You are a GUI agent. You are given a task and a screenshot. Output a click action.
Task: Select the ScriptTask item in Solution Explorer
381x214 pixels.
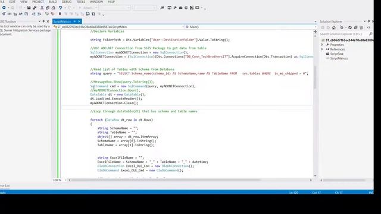click(336, 54)
